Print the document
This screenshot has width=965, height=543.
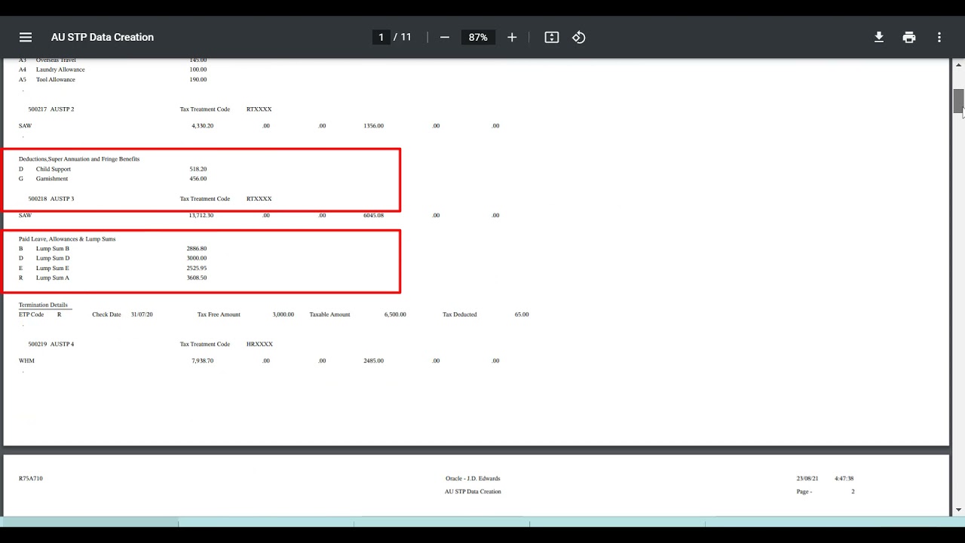[x=909, y=37]
